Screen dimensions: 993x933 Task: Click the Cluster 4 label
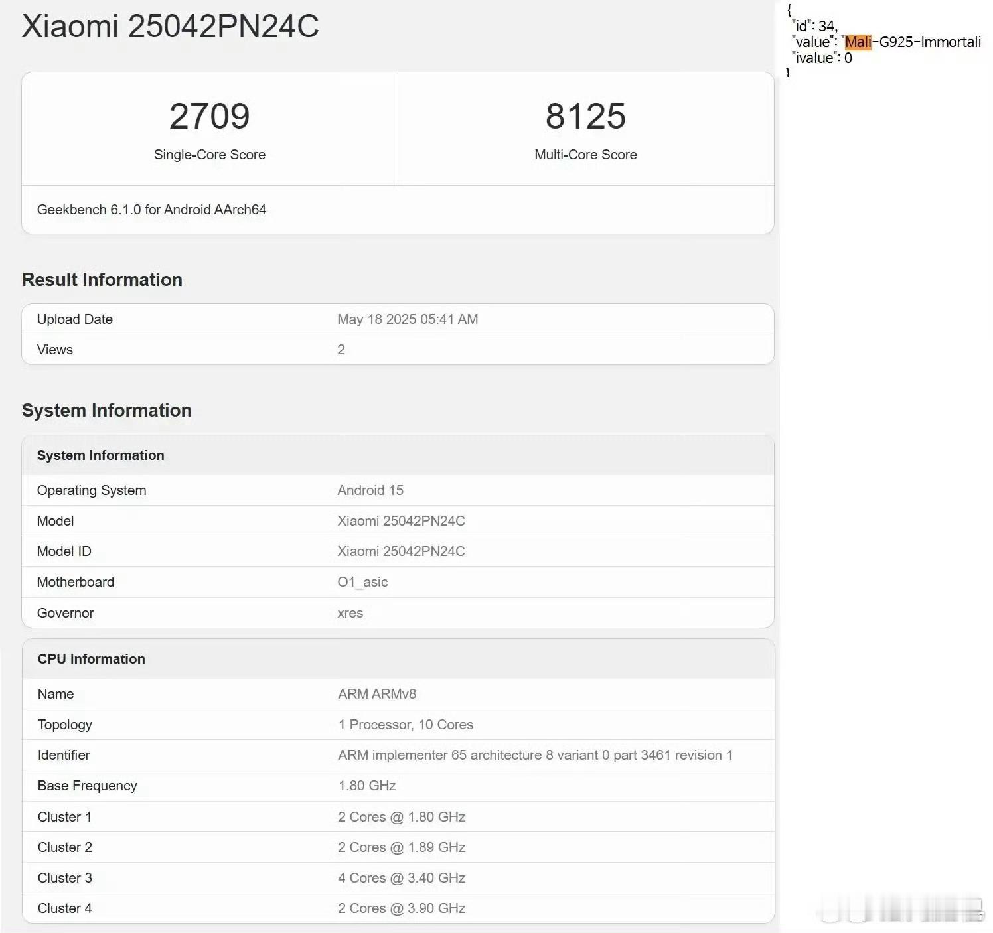(x=65, y=908)
